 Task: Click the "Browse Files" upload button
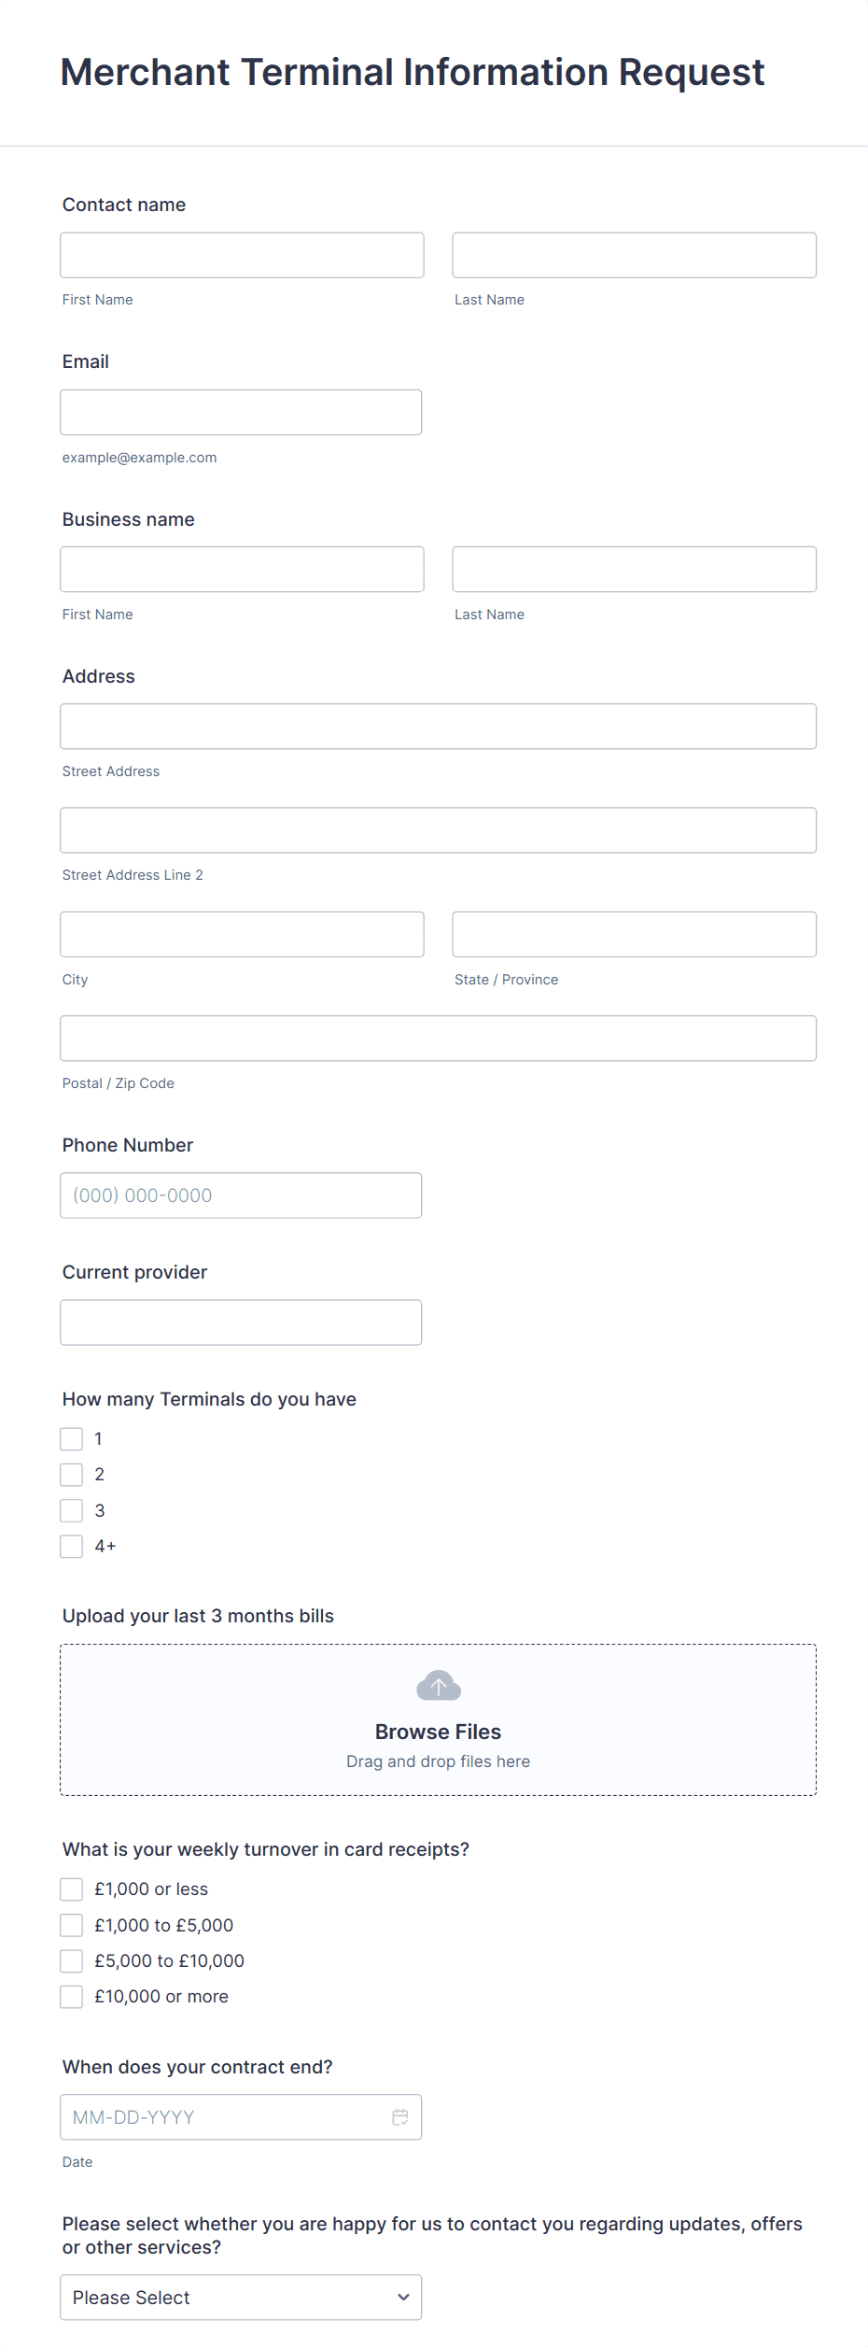(x=438, y=1731)
